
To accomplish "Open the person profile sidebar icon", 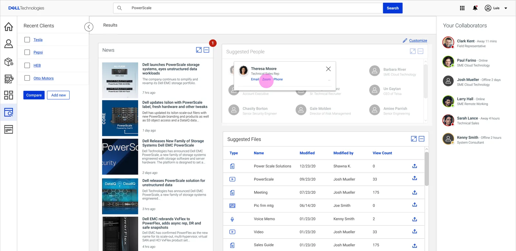I will coord(9,44).
